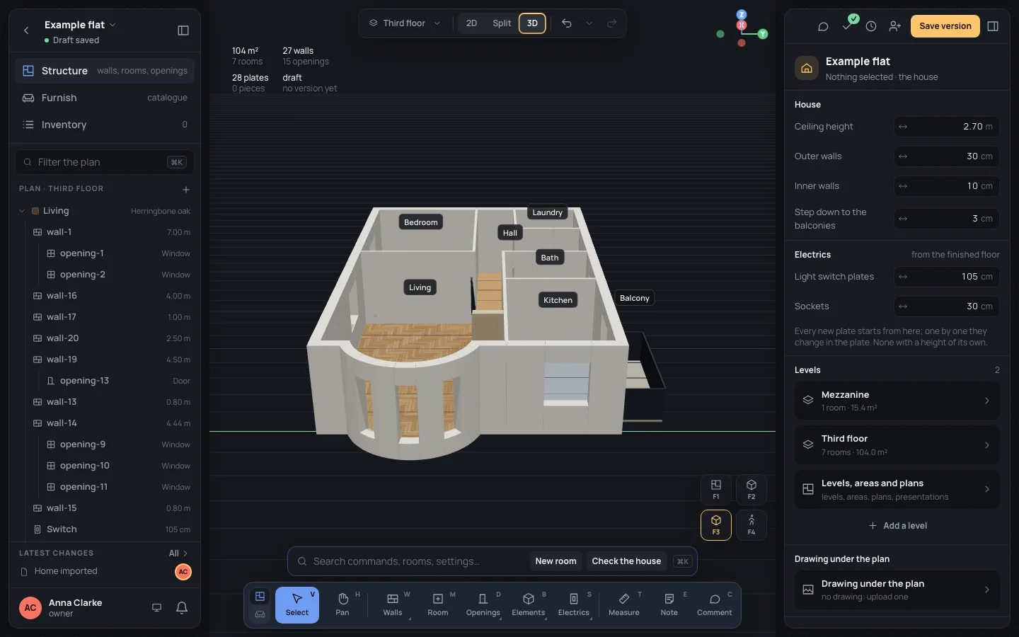The width and height of the screenshot is (1019, 637).
Task: Click the Save version button
Action: (945, 26)
